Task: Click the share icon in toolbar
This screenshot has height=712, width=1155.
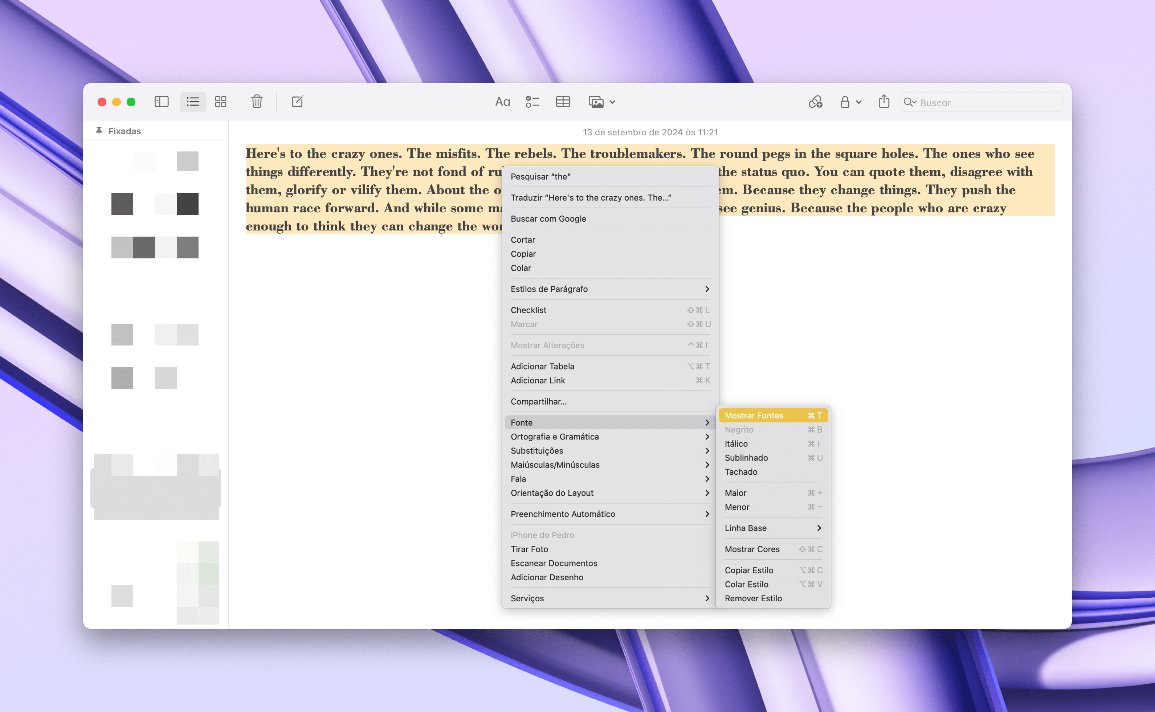Action: (x=884, y=102)
